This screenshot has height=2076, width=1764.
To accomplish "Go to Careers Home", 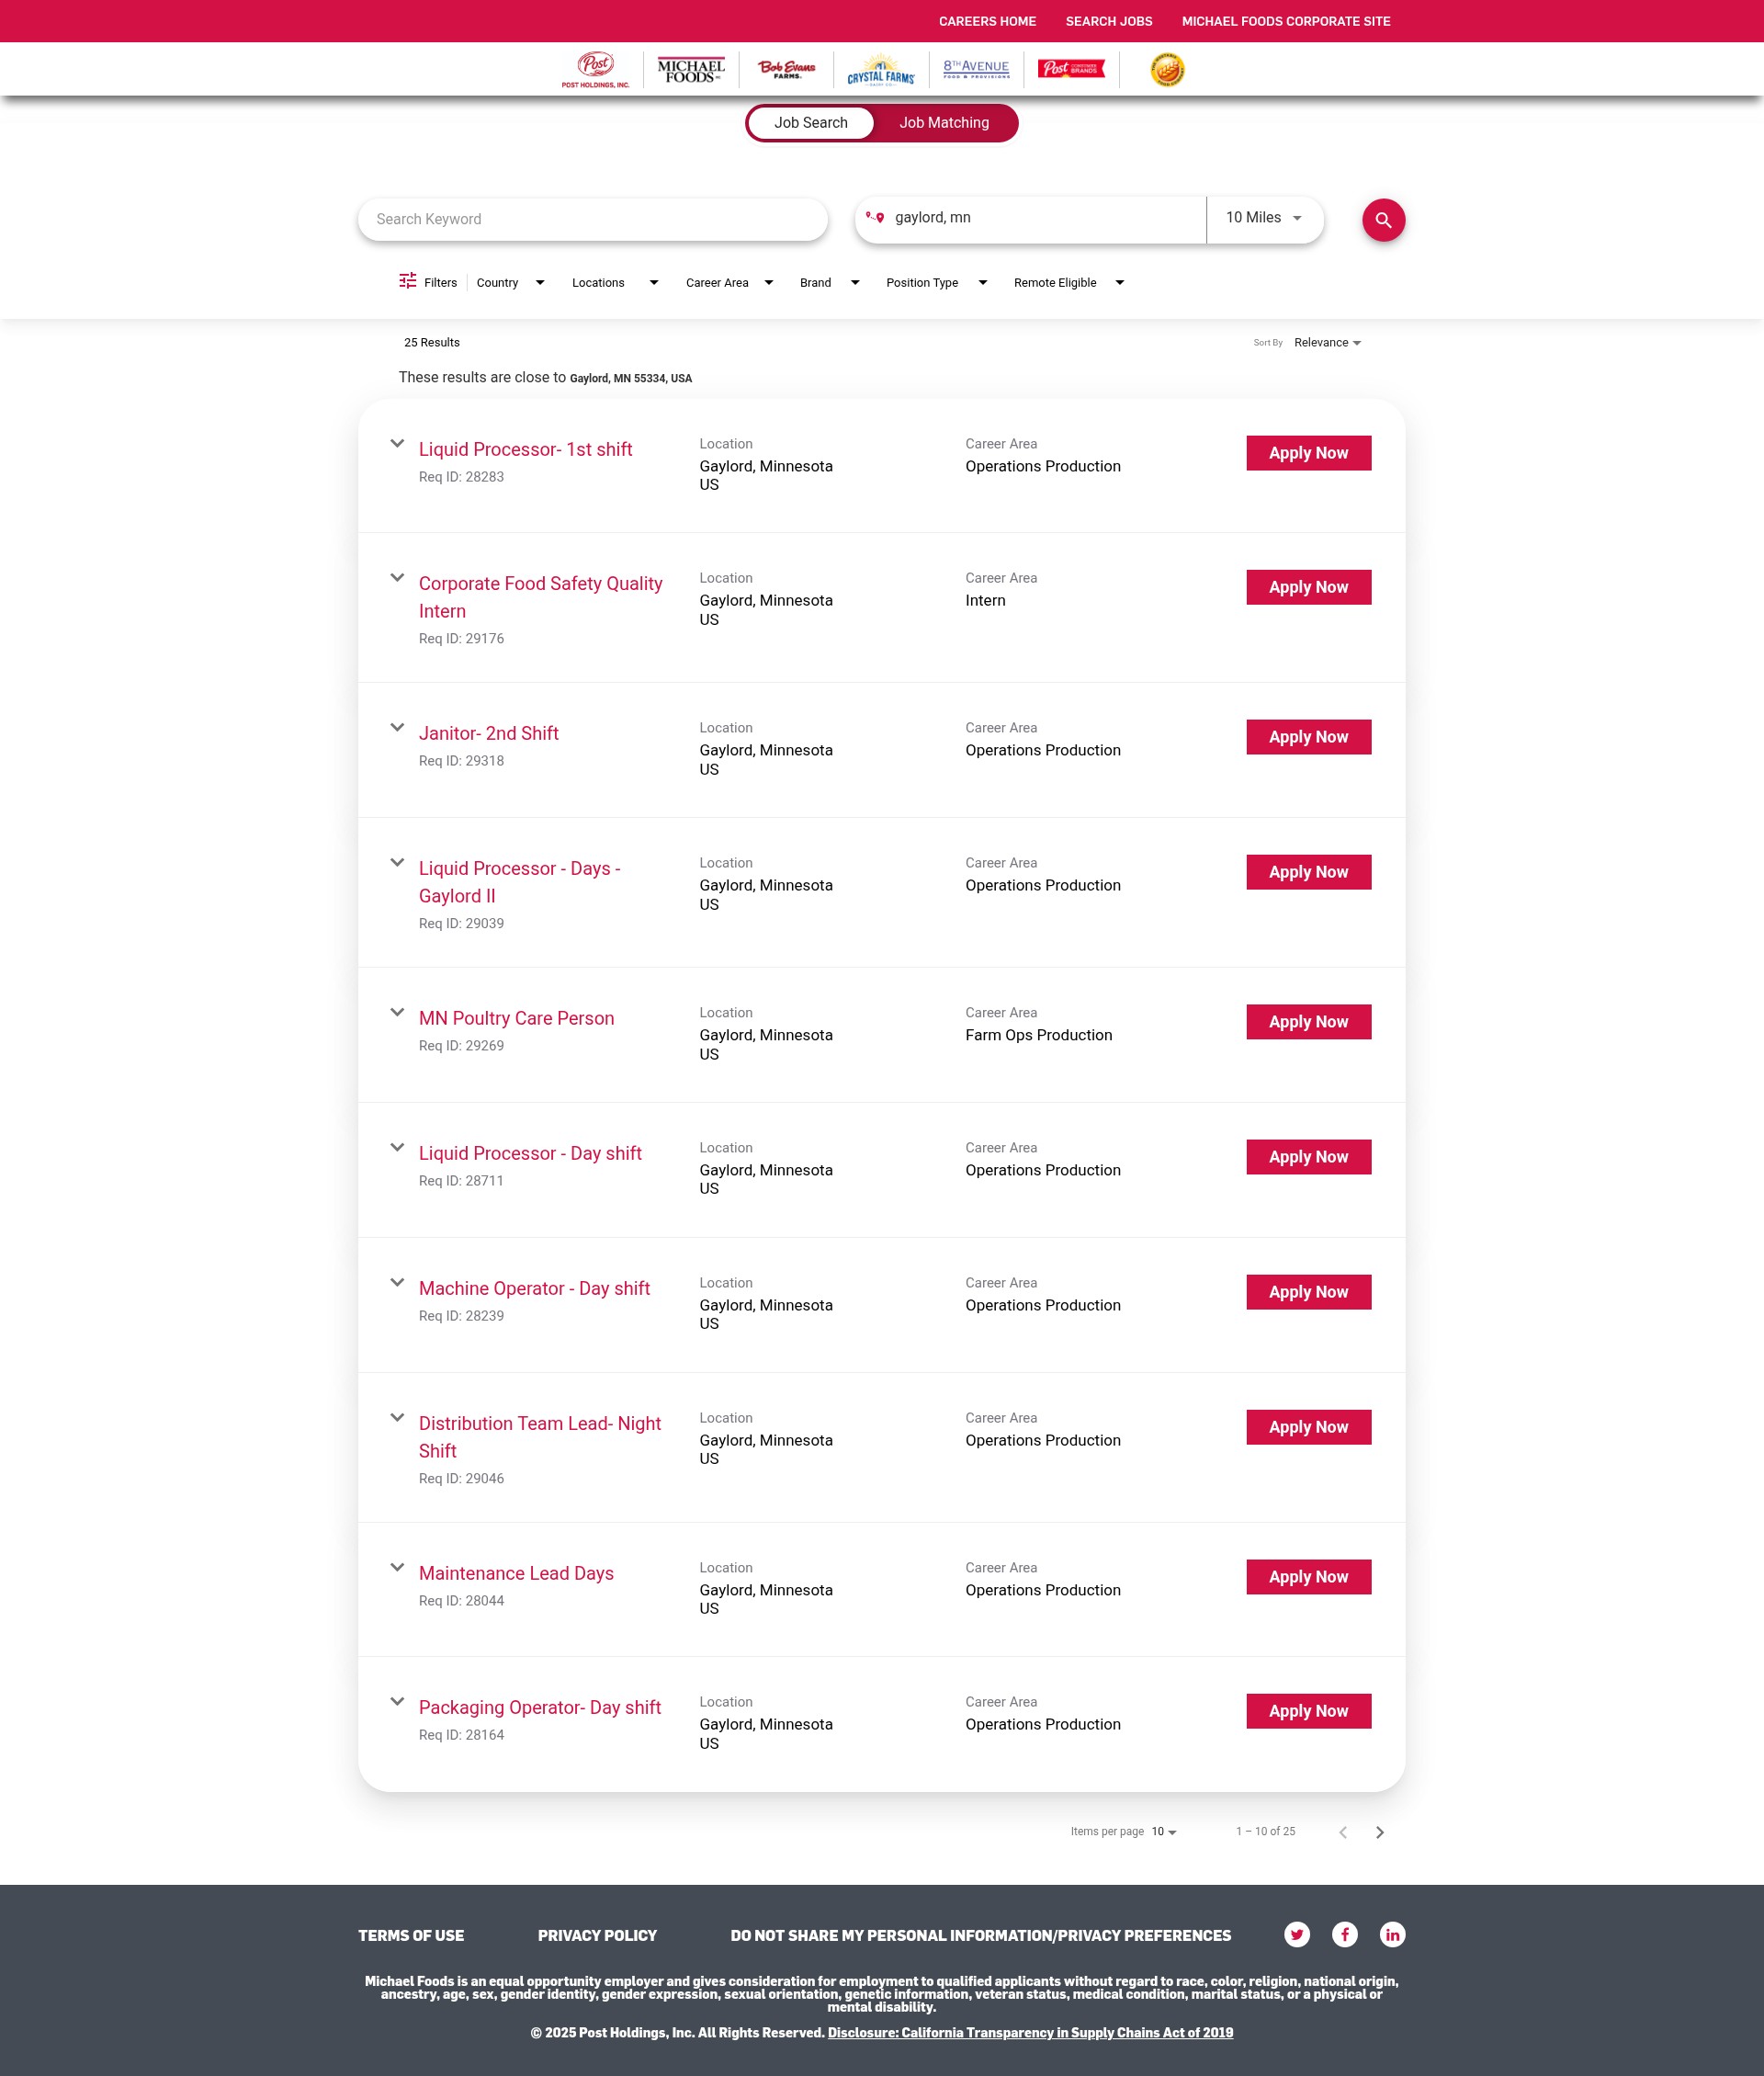I will (x=987, y=21).
